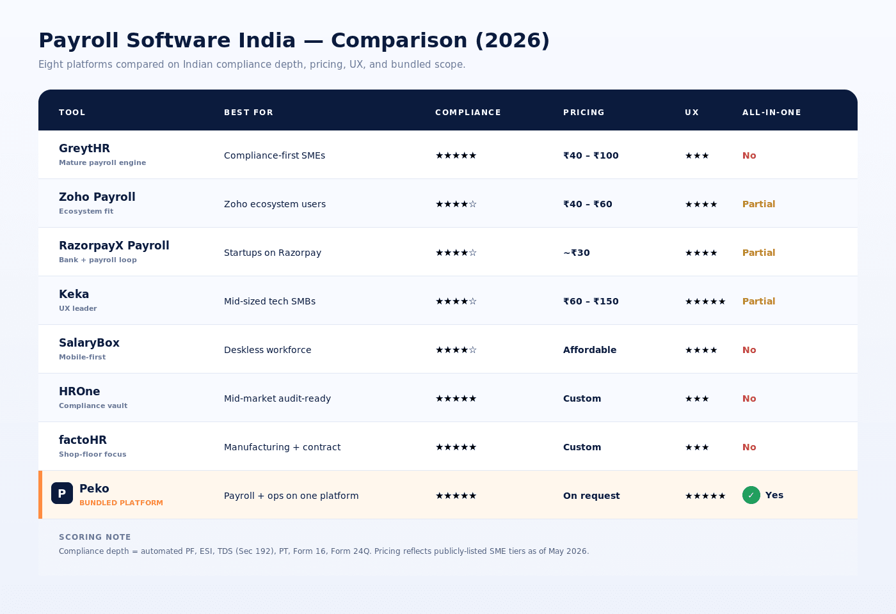Screen dimensions: 896x614
Task: Click 'Ecosystem fit' subtitle under Zoho Payroll
Action: 86,211
